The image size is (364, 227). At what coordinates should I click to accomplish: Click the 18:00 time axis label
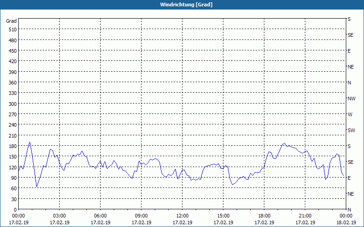pyautogui.click(x=264, y=216)
